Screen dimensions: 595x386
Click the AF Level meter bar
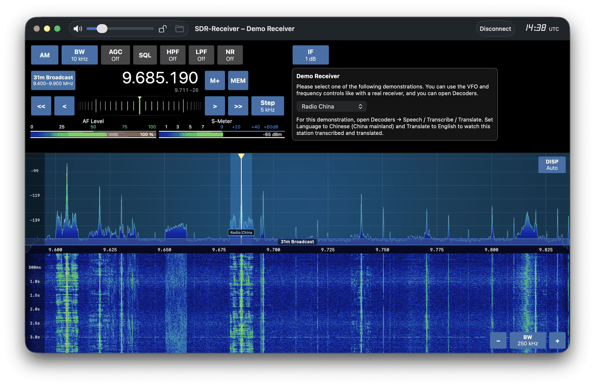pyautogui.click(x=93, y=134)
